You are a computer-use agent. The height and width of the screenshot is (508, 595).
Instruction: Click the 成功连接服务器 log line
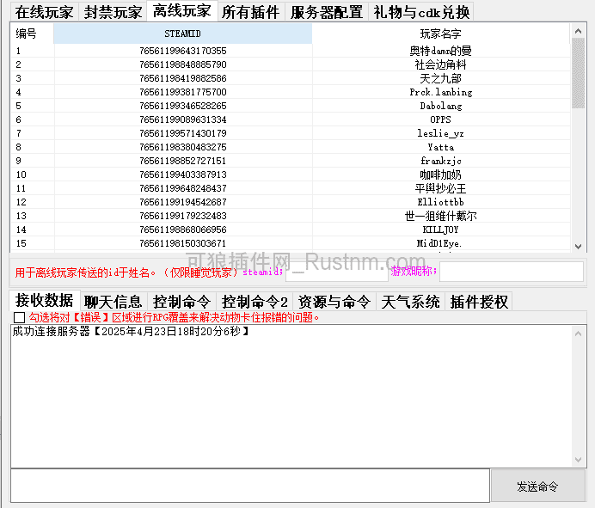click(x=132, y=331)
